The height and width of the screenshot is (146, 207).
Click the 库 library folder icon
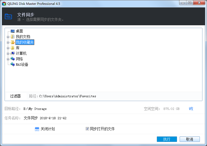[x=12, y=48]
